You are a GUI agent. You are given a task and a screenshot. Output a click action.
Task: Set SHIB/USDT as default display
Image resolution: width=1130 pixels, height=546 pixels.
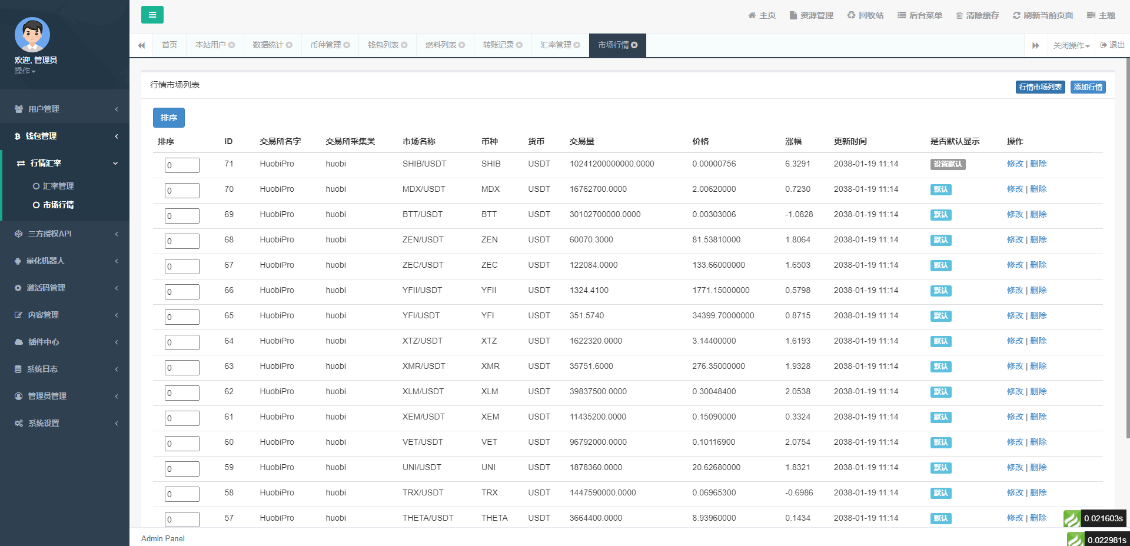[948, 164]
